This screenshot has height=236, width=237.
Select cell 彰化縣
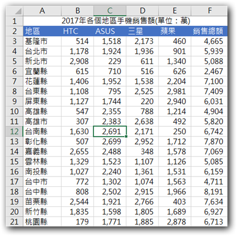[42, 142]
